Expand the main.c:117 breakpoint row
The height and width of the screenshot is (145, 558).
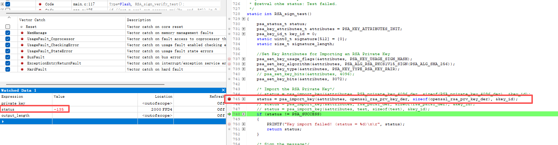pyautogui.click(x=3, y=4)
